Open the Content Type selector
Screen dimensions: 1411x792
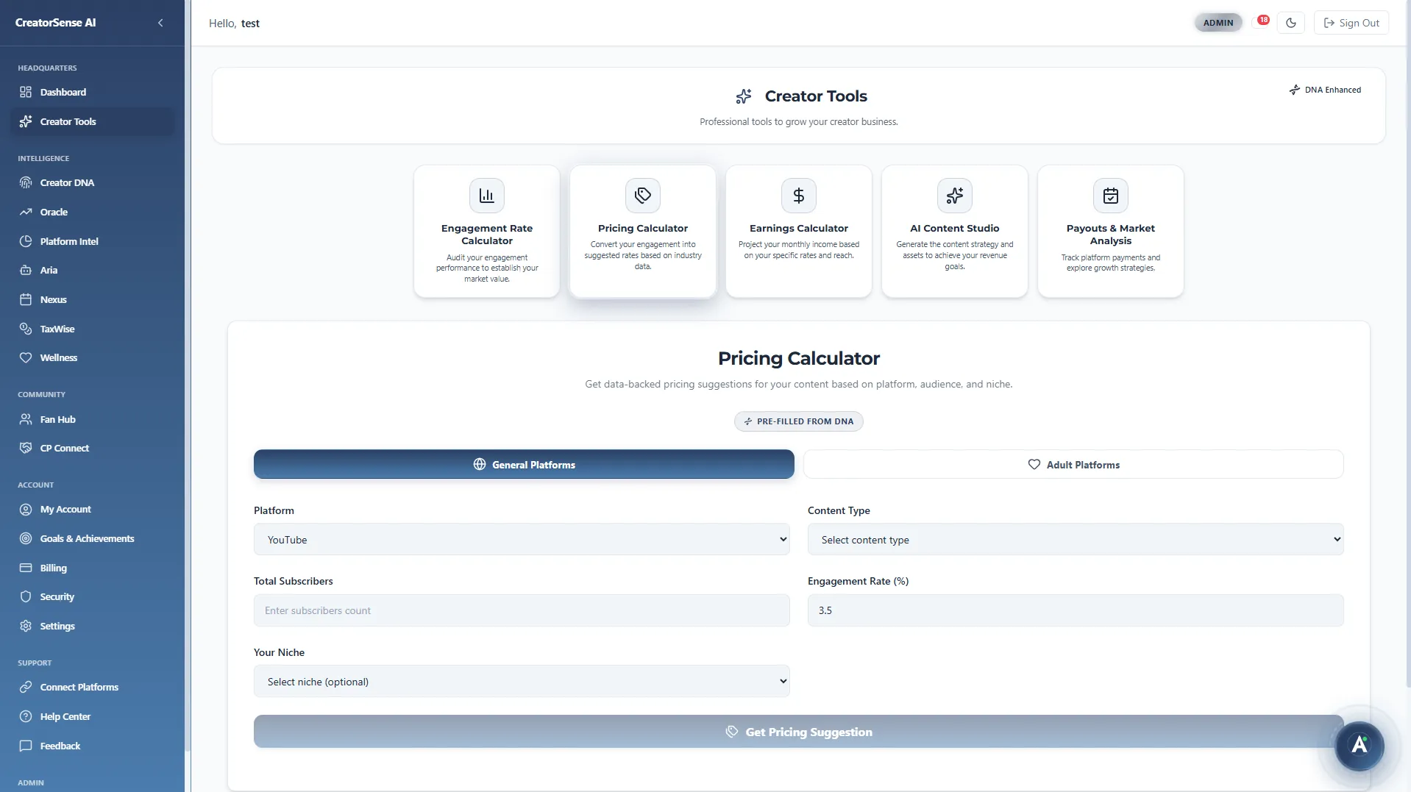click(1074, 539)
